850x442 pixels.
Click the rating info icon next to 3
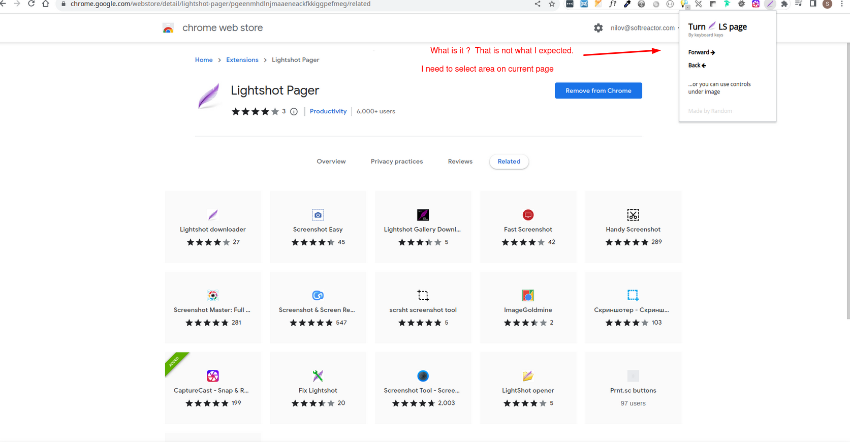294,112
